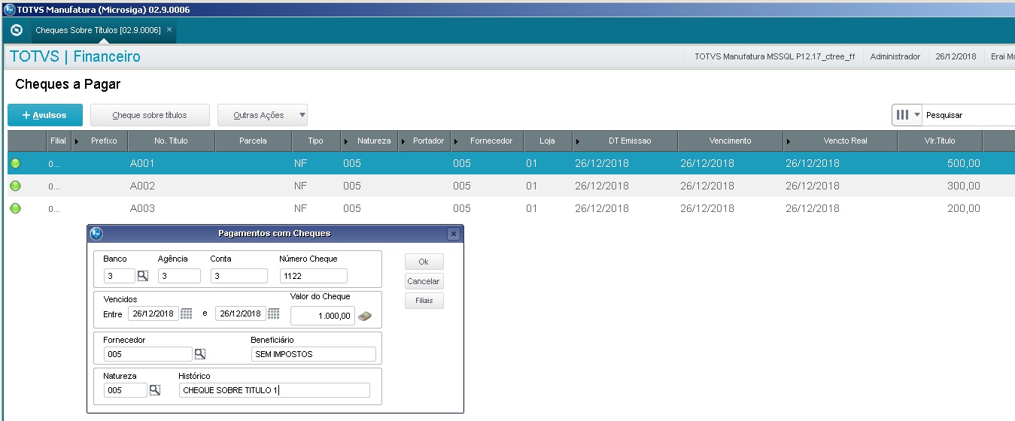Screen dimensions: 1015x421
Task: Confirm the dialog with Ok
Action: (424, 262)
